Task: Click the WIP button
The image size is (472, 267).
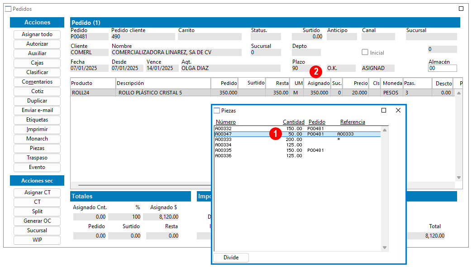Action: coord(37,240)
